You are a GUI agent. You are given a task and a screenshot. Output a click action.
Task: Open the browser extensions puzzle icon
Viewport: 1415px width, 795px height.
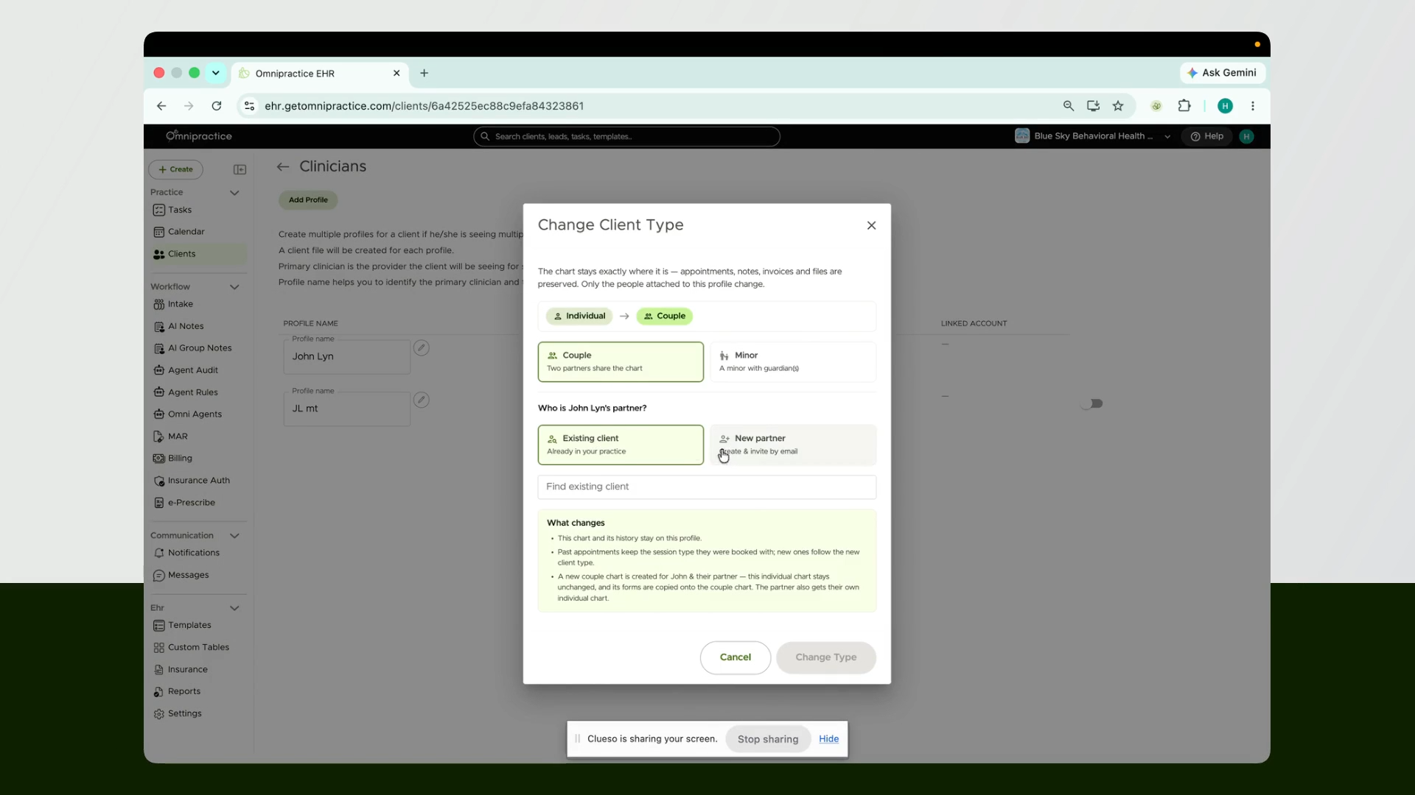coord(1184,106)
